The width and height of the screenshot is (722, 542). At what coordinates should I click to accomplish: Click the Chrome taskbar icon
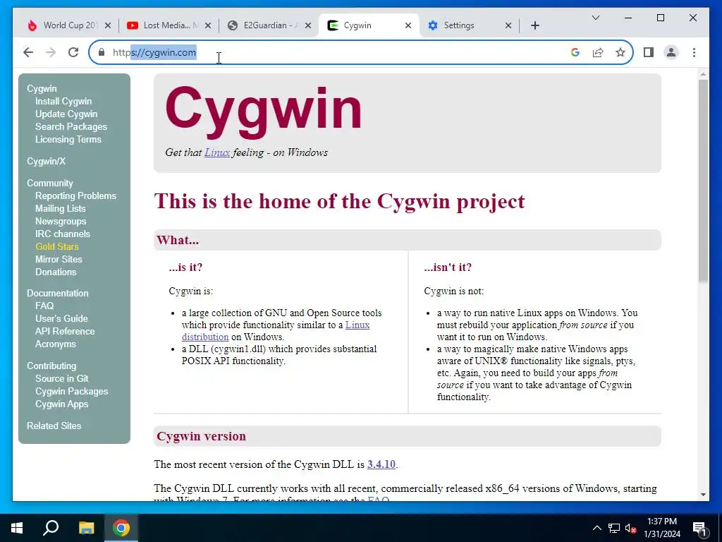pos(121,528)
